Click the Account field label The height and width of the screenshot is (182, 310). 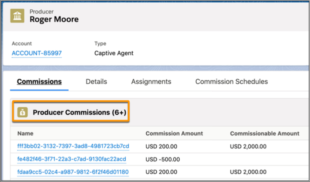pyautogui.click(x=22, y=44)
